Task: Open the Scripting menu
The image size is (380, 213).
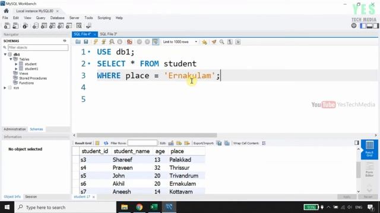Action: click(104, 18)
